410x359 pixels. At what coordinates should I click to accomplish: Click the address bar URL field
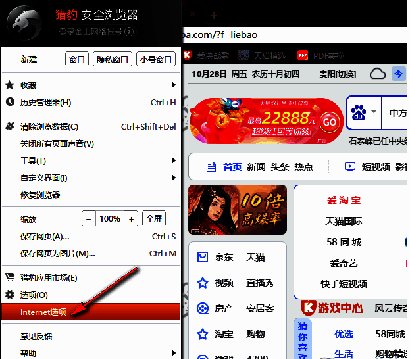(x=295, y=35)
